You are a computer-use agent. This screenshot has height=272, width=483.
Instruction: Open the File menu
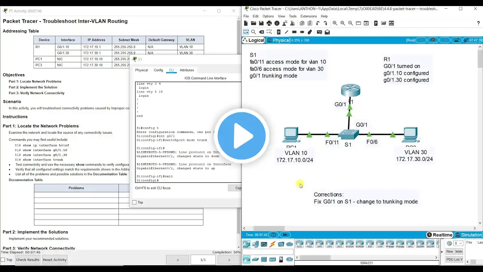tap(246, 16)
